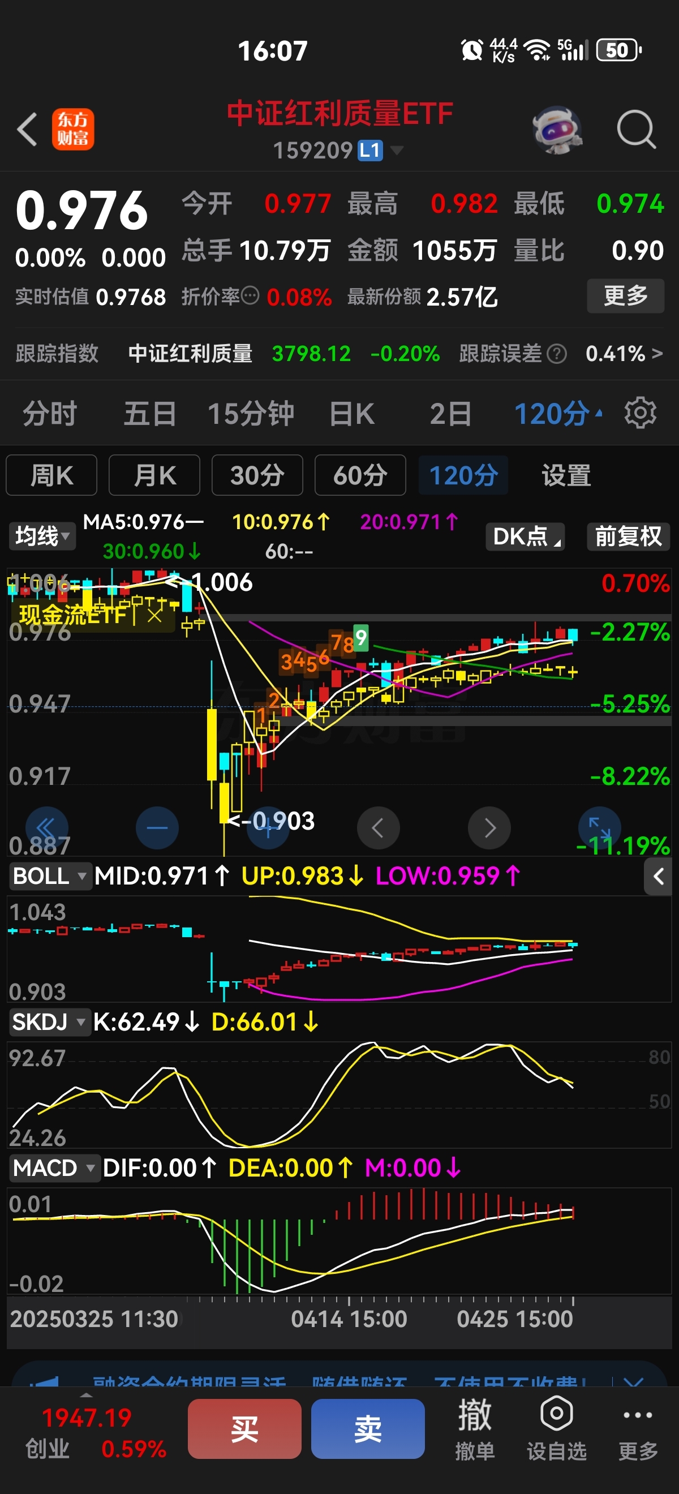Close the 现金流ETF overlay label
Screen dimensions: 679x1494
[x=155, y=615]
